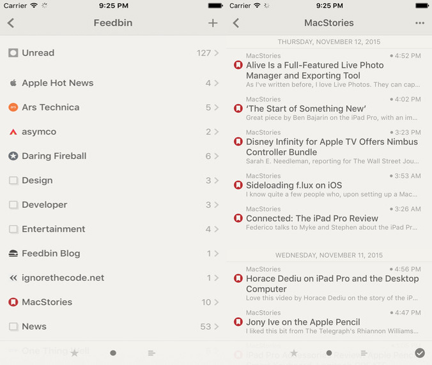Show starred articles in MacStories screen
Viewport: 432px width, 365px height.
point(294,353)
